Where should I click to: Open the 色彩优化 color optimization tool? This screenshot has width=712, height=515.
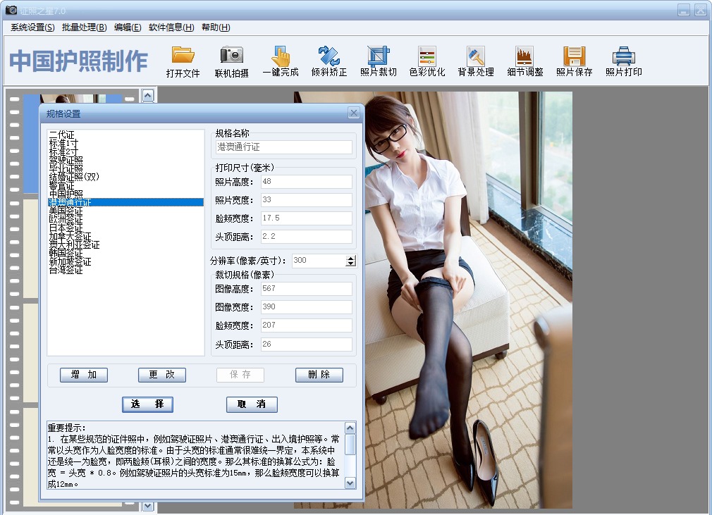click(x=427, y=56)
